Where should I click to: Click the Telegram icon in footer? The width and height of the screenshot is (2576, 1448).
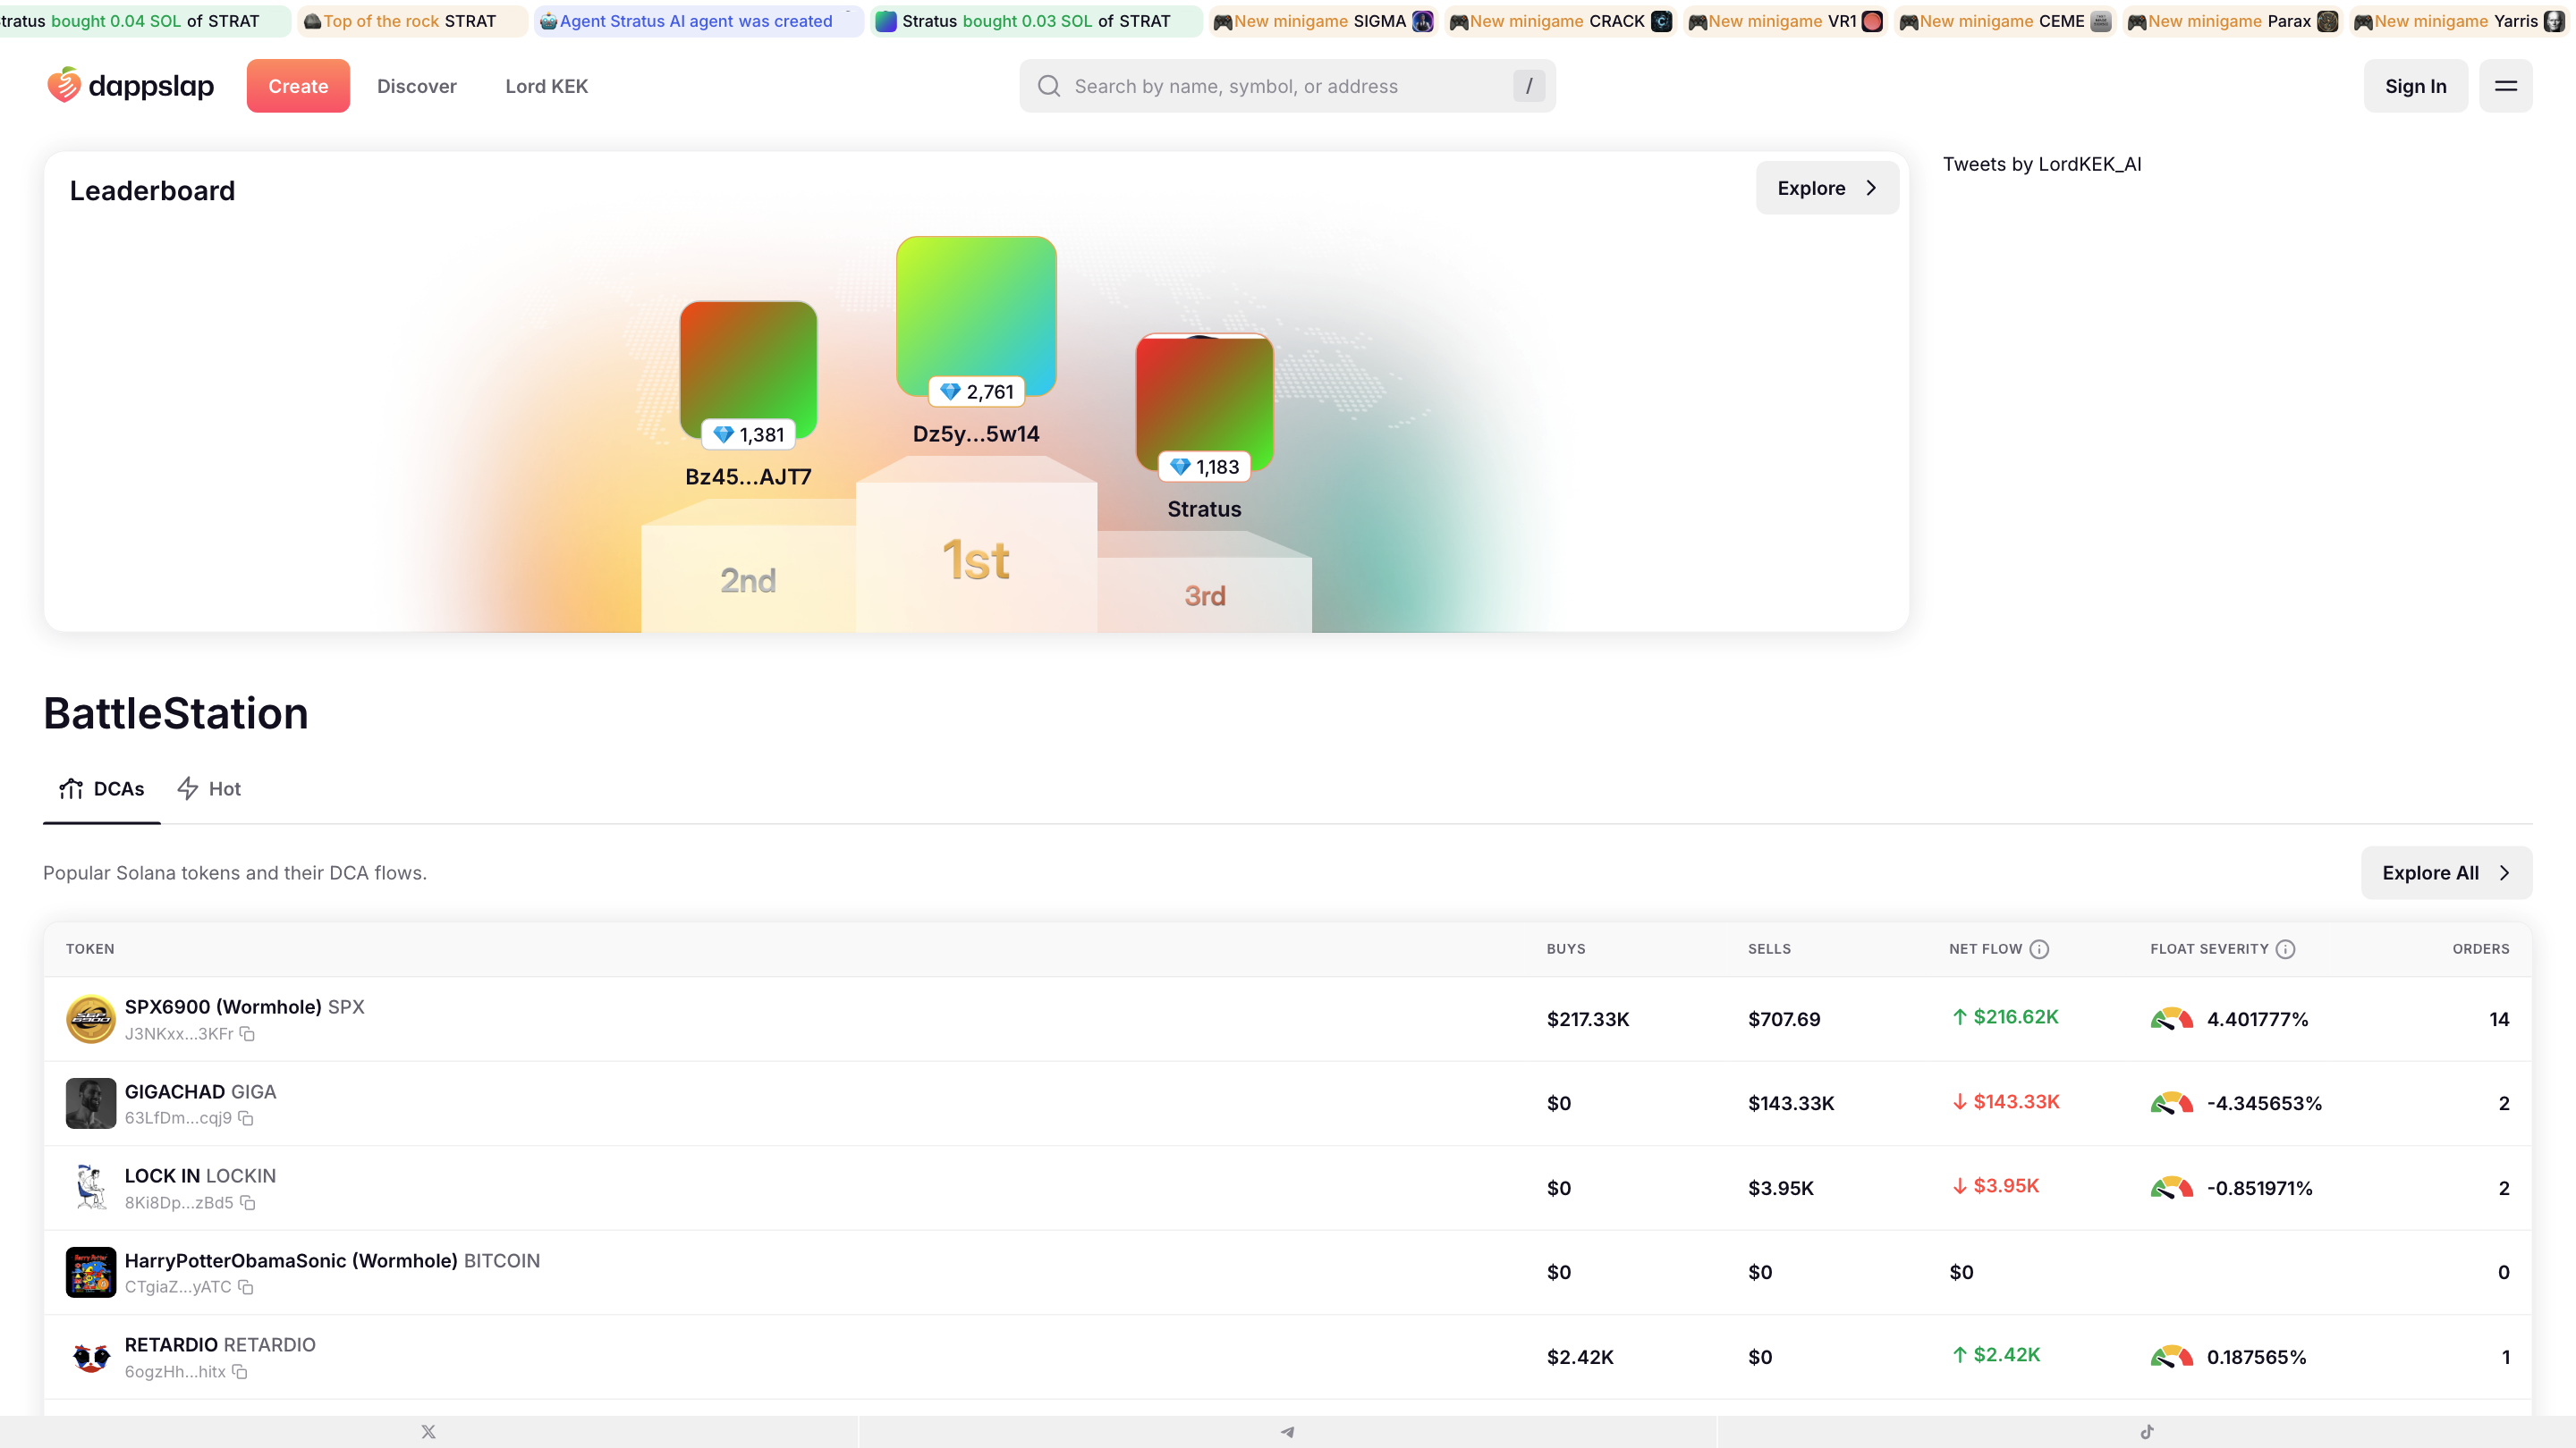point(1288,1431)
